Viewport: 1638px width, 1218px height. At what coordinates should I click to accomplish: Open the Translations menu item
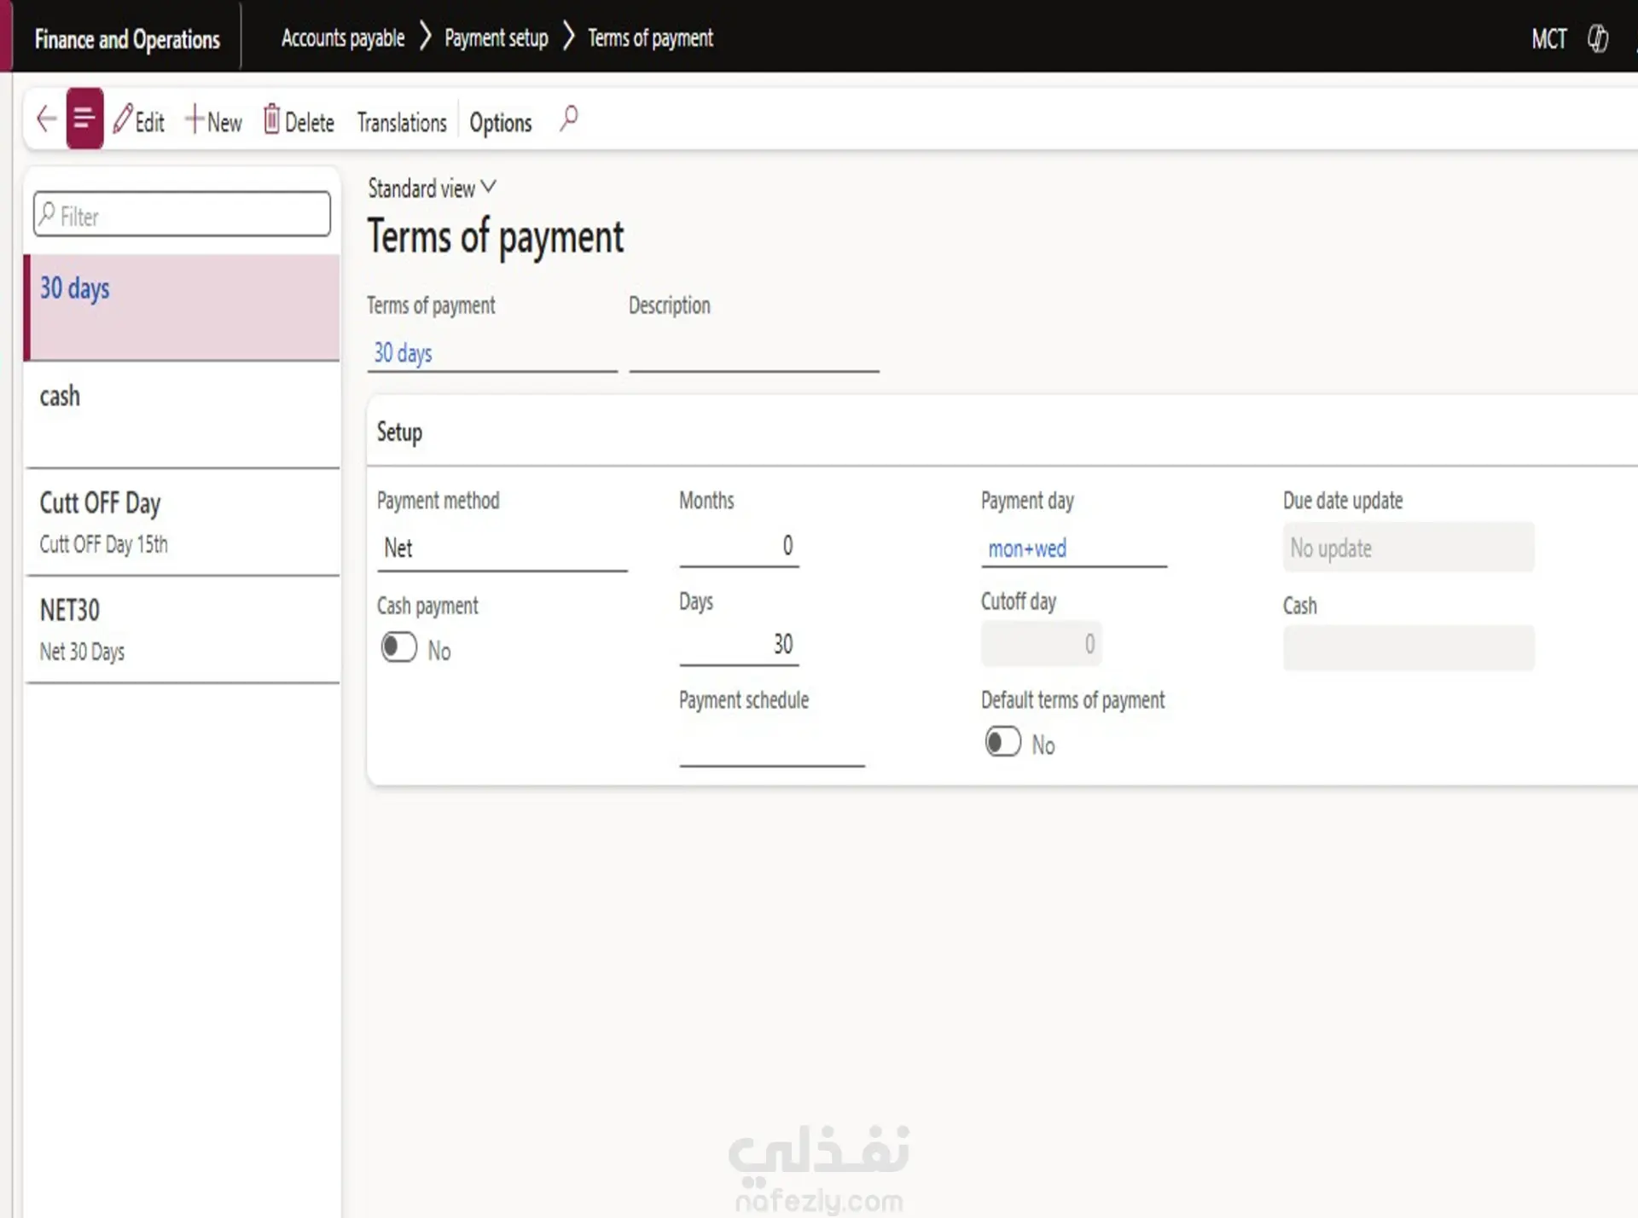(401, 123)
